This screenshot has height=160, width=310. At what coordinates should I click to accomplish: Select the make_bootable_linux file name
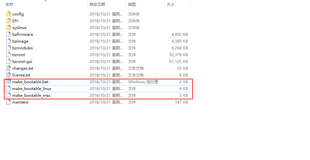(x=32, y=89)
